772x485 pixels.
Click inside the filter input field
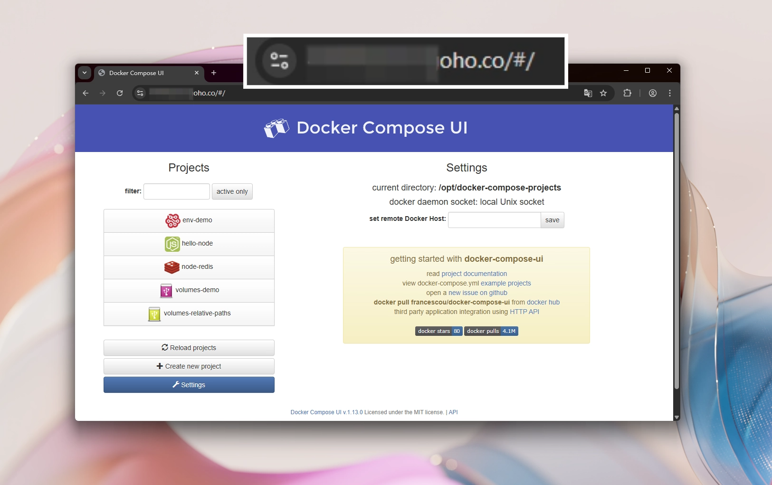(176, 191)
